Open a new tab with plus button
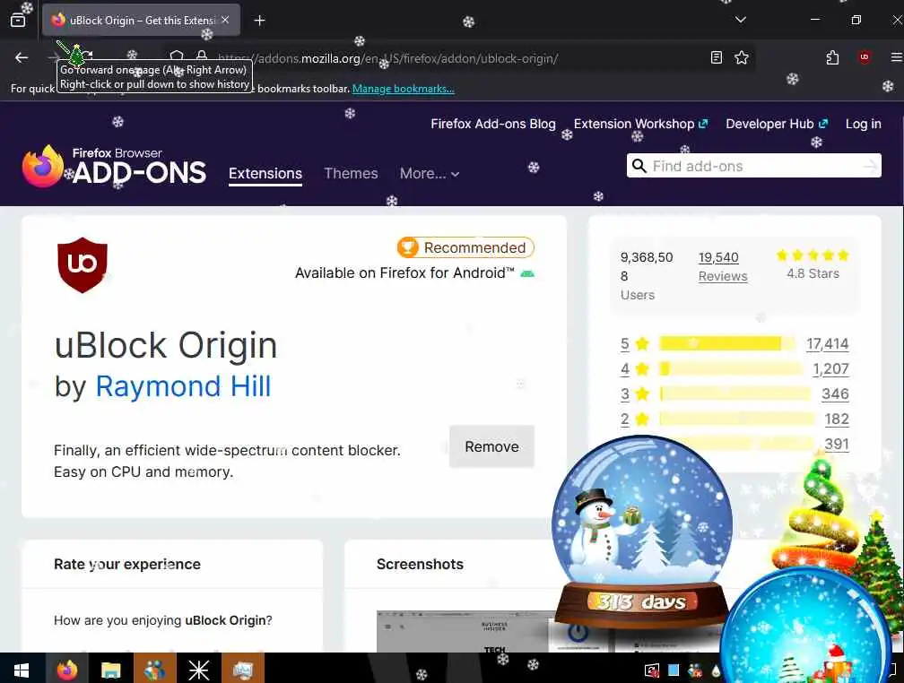904x683 pixels. pyautogui.click(x=259, y=21)
